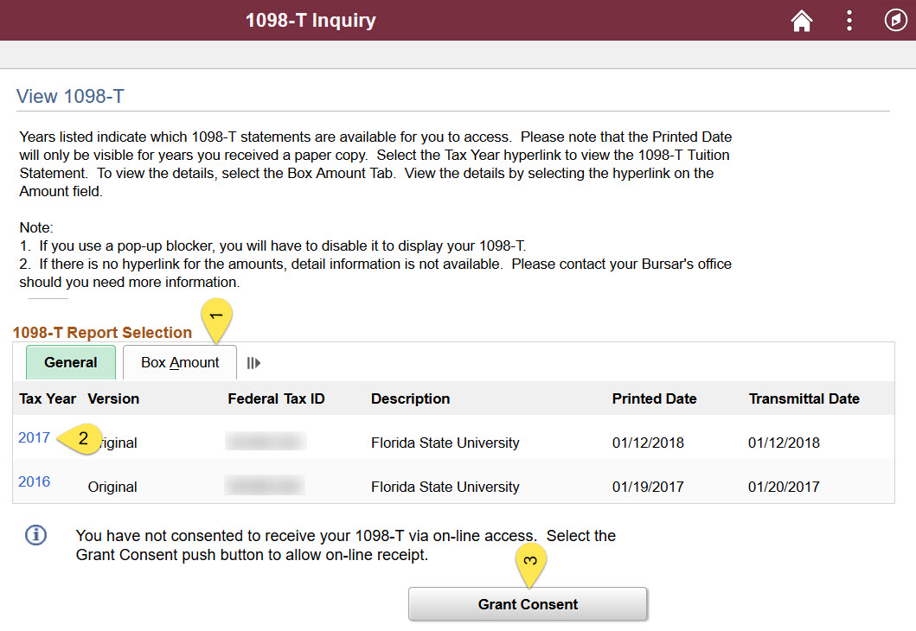Select the Federal Tax ID column header

pos(276,398)
